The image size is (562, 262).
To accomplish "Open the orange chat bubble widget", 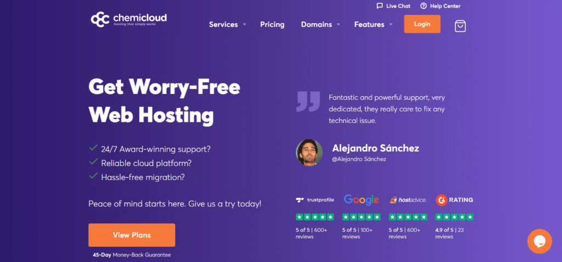I will point(539,241).
